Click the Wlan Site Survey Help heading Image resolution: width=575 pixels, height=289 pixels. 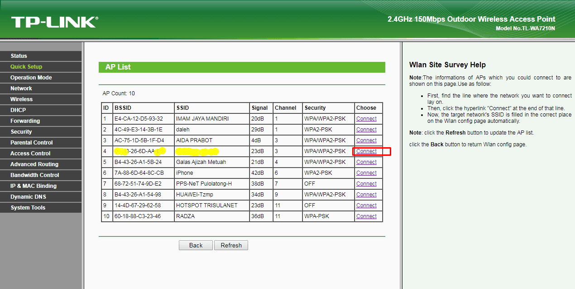pyautogui.click(x=447, y=65)
